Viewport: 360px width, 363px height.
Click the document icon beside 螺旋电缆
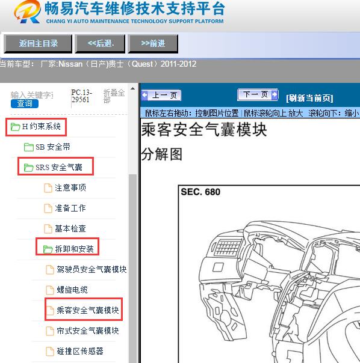click(x=50, y=290)
